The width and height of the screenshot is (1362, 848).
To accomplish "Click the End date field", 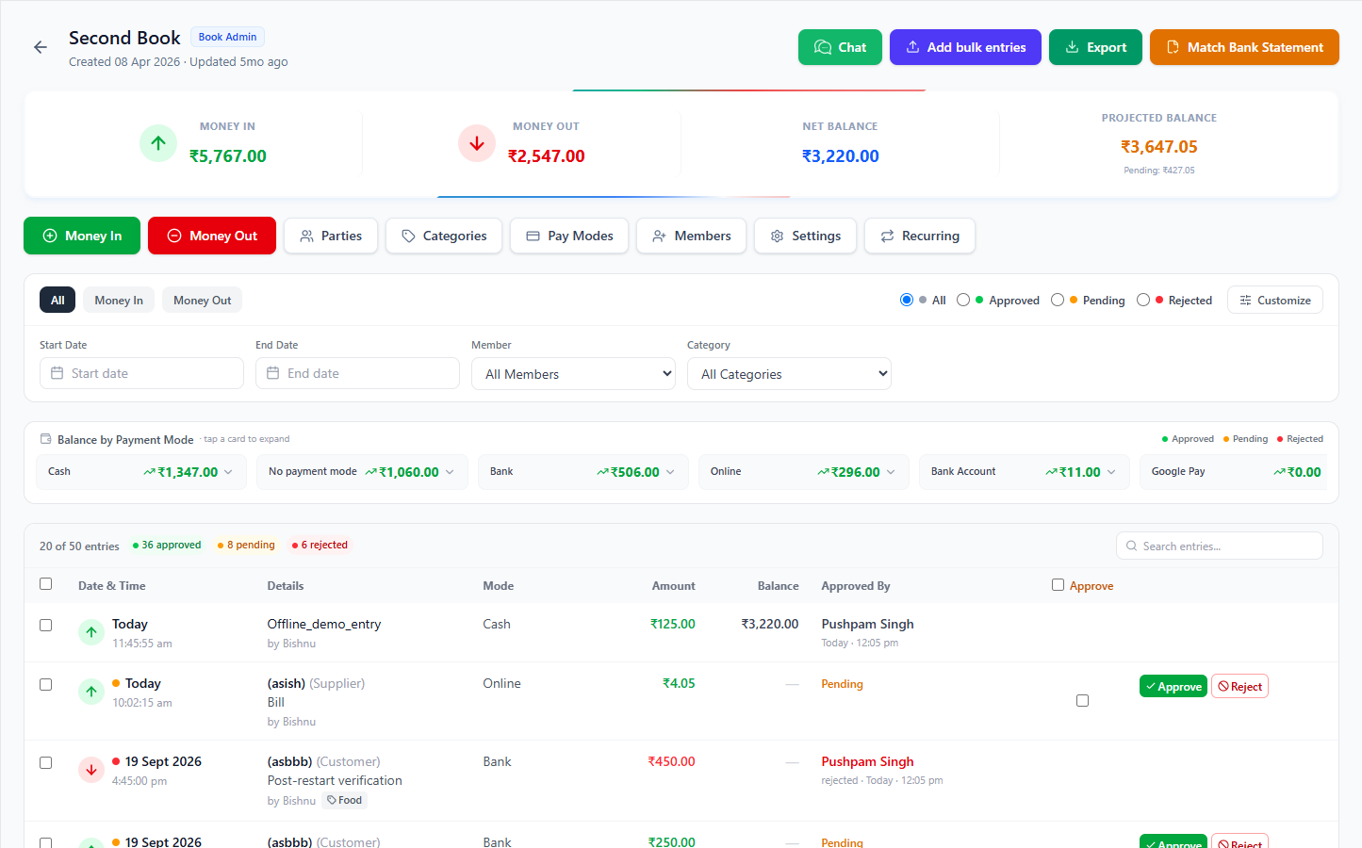I will (x=357, y=373).
